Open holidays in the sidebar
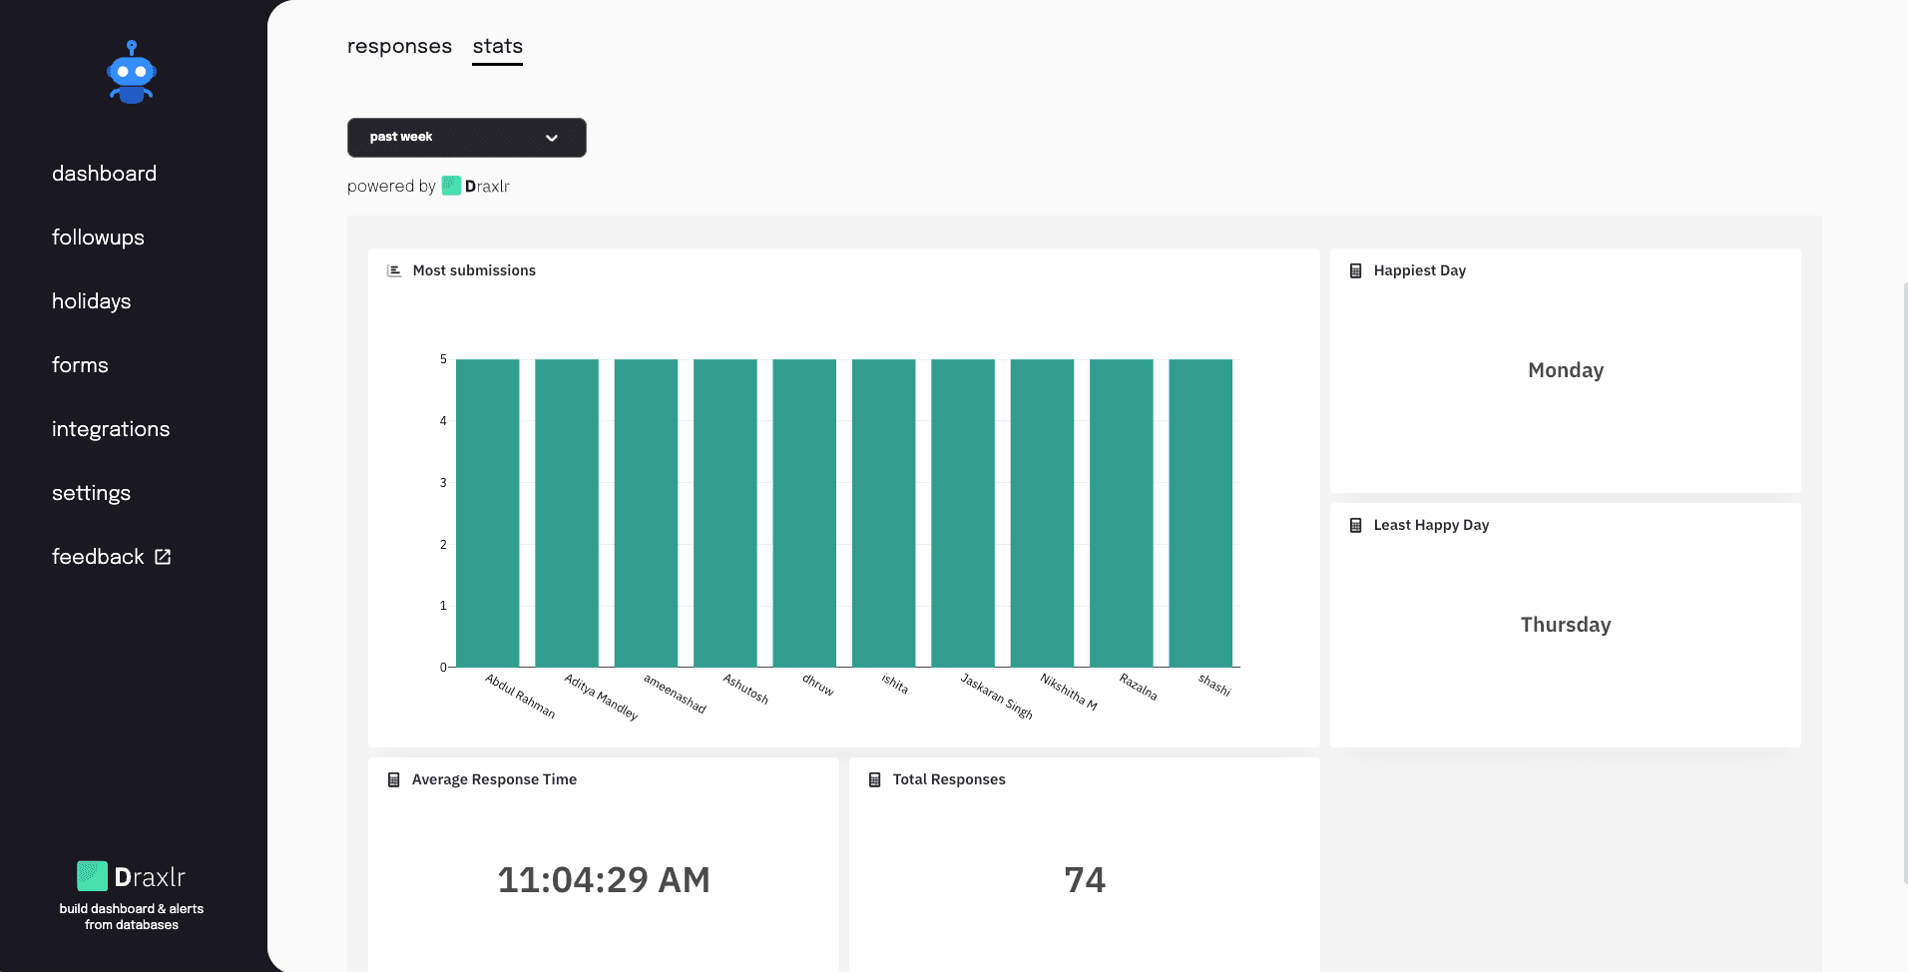The height and width of the screenshot is (972, 1908). click(91, 301)
